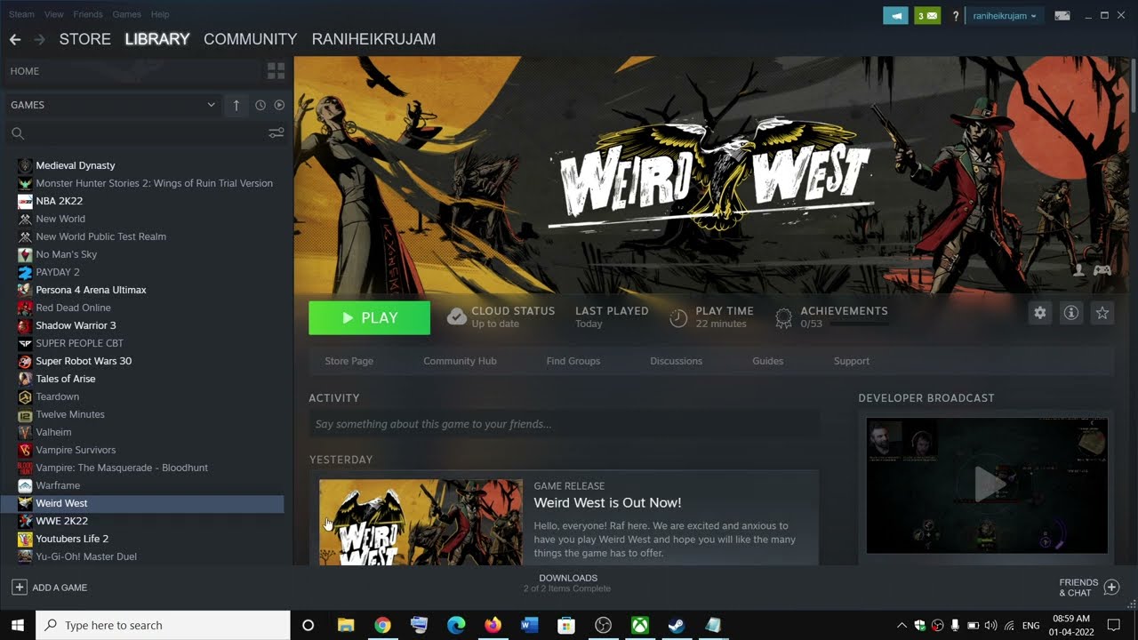Open the Find Groups link
Viewport: 1138px width, 640px height.
(573, 361)
